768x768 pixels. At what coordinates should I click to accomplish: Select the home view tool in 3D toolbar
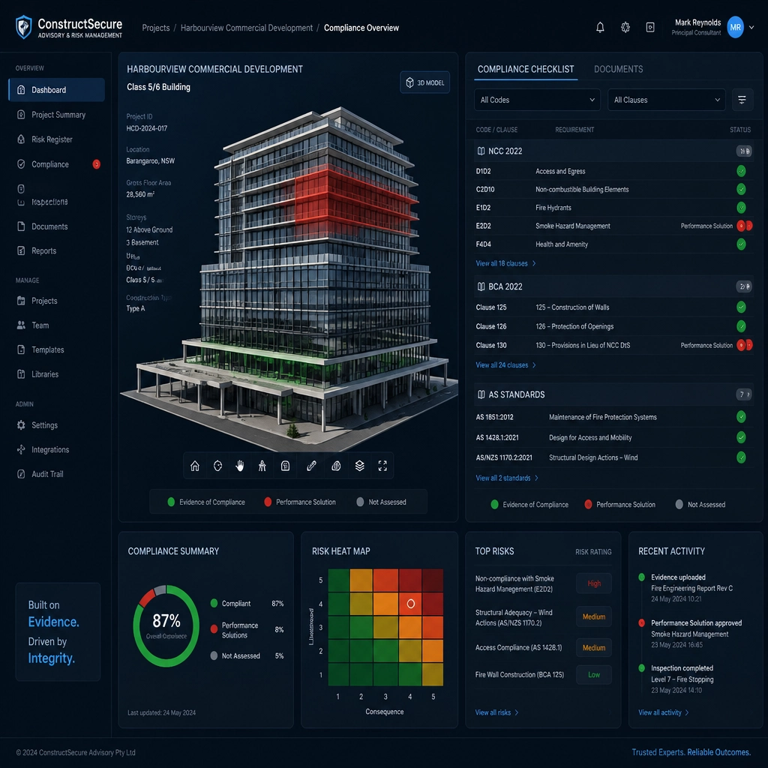pyautogui.click(x=195, y=466)
